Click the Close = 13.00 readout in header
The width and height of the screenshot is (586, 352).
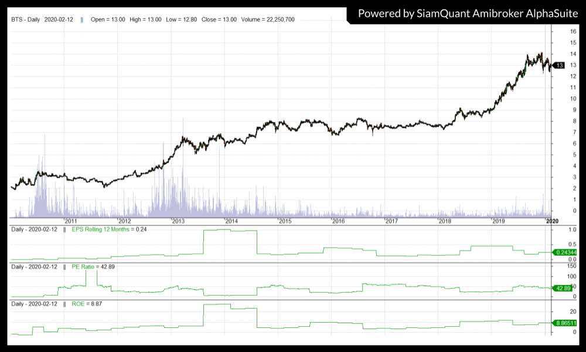pos(219,19)
